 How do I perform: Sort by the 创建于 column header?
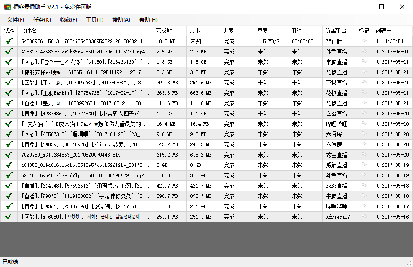point(392,31)
